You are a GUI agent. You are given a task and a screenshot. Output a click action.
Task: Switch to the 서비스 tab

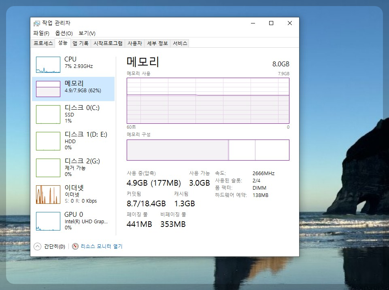coord(180,43)
